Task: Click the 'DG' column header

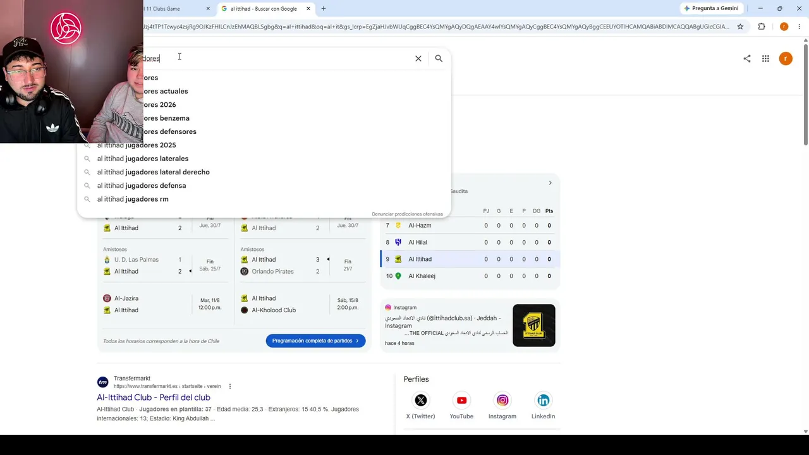Action: (537, 211)
